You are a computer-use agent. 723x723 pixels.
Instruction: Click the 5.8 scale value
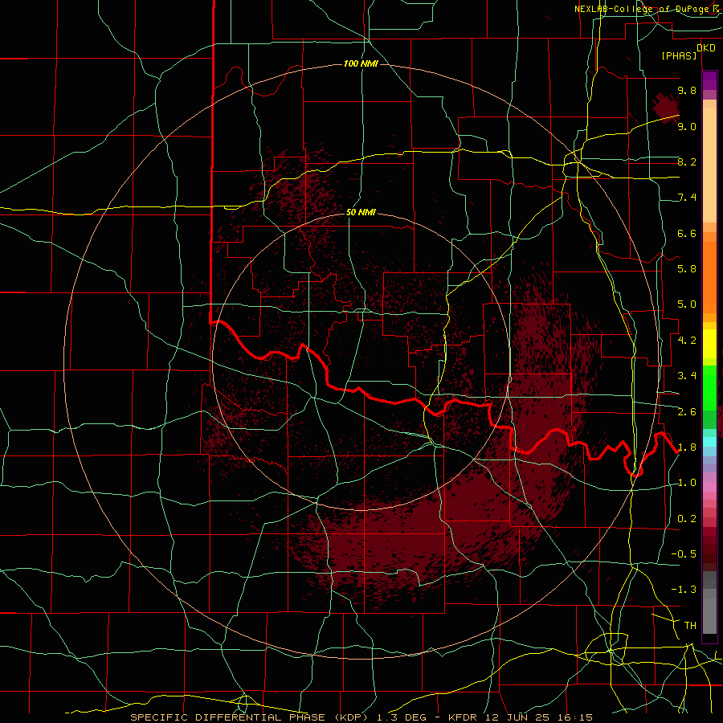pos(687,269)
